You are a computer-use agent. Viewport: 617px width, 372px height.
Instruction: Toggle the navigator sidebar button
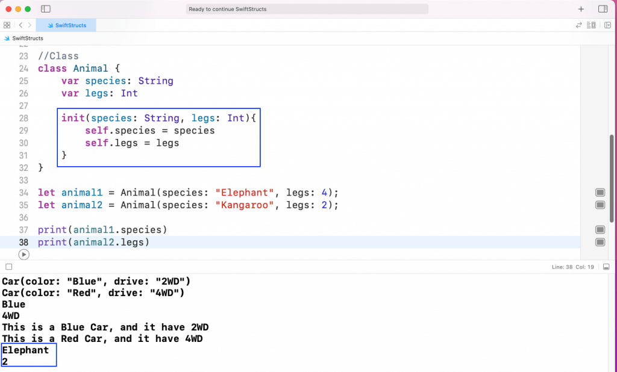pos(46,9)
